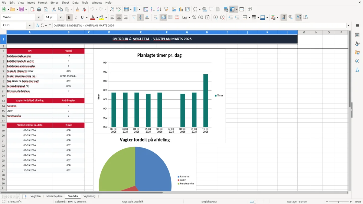This screenshot has height=204, width=363.
Task: Click the English (USA) language status field
Action: [209, 202]
